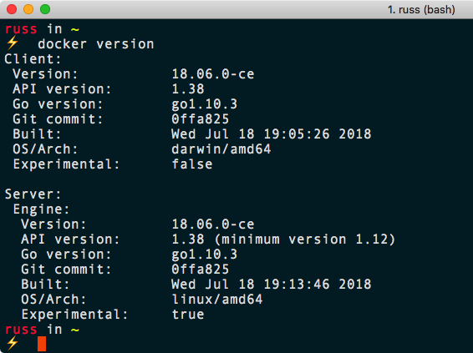Click the red close window button

pyautogui.click(x=12, y=9)
